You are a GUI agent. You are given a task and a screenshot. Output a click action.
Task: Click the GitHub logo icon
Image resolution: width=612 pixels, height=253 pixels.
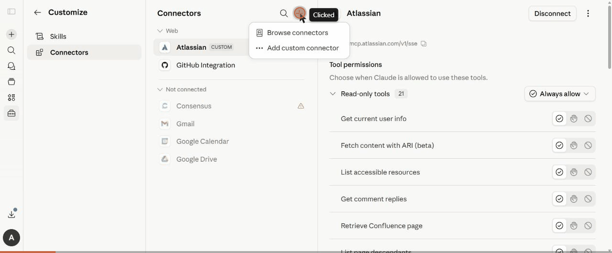(165, 65)
